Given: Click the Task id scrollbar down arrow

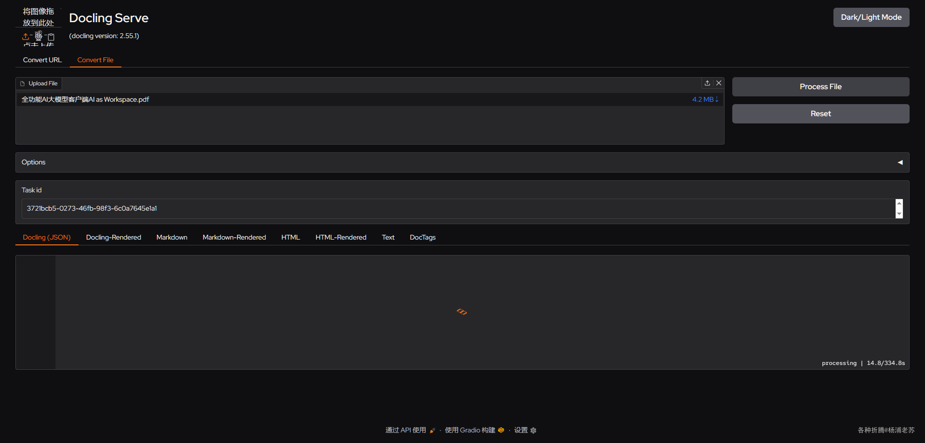Looking at the screenshot, I should [x=899, y=214].
